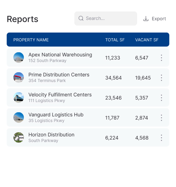The image size is (176, 187).
Task: Select the Horizon Distribution property name
Action: point(51,135)
